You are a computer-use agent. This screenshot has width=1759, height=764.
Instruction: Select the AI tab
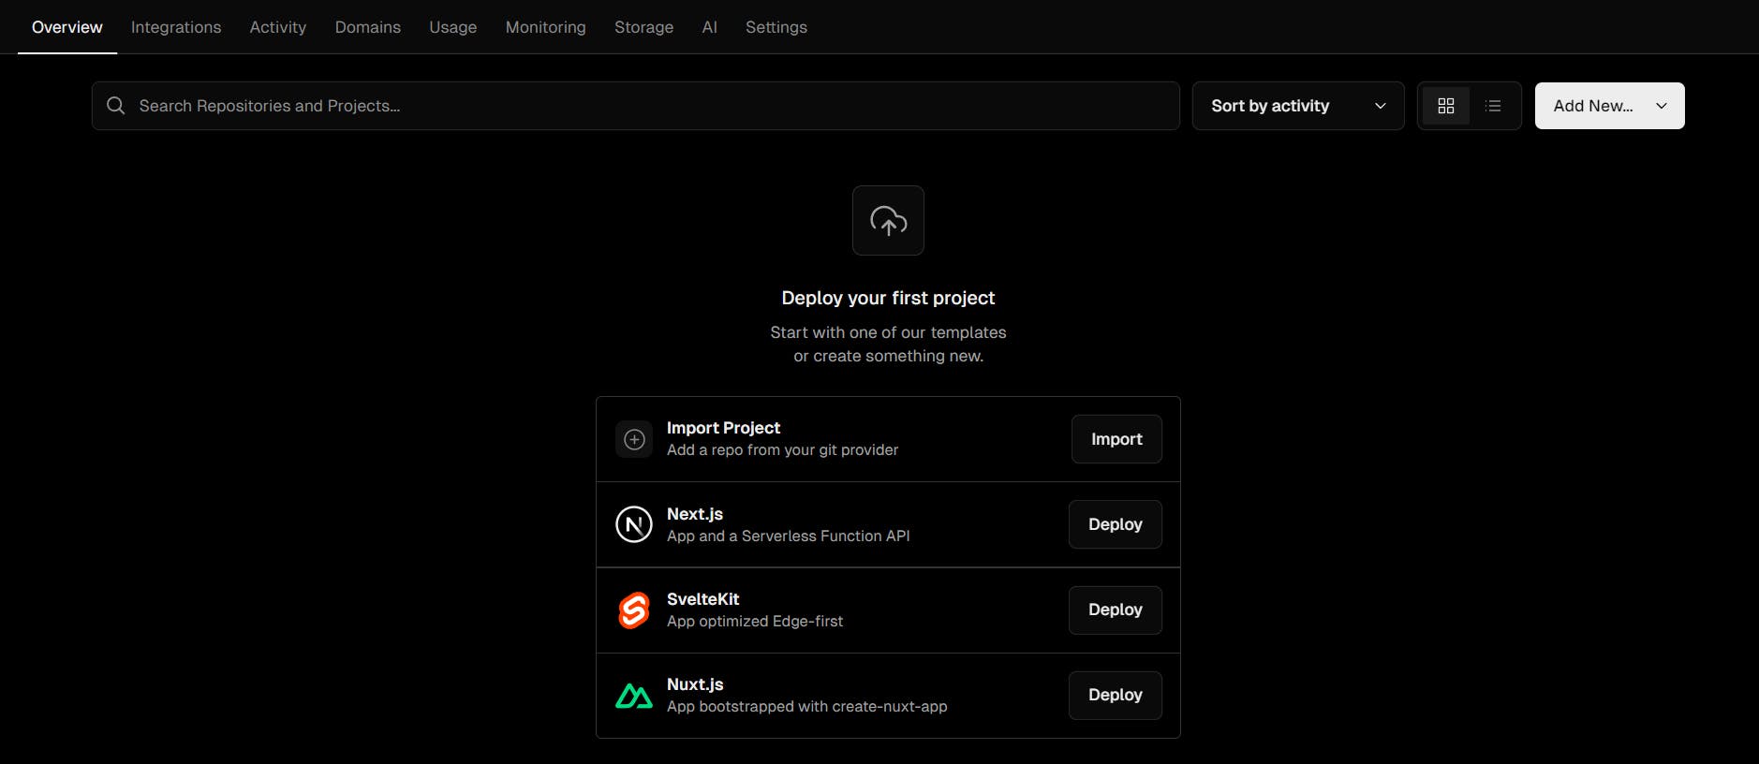point(710,27)
